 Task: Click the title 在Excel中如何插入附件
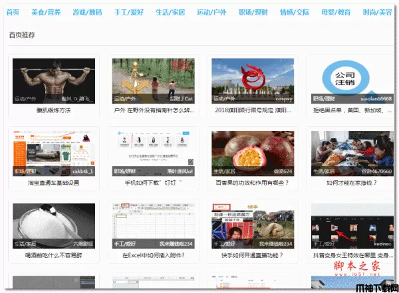click(153, 255)
